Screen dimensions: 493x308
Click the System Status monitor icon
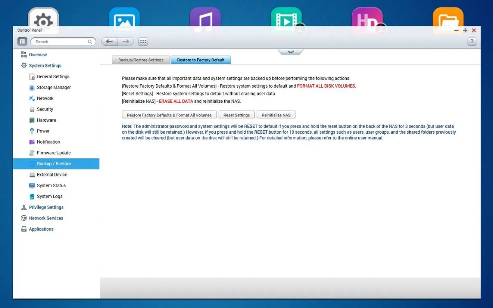32,185
